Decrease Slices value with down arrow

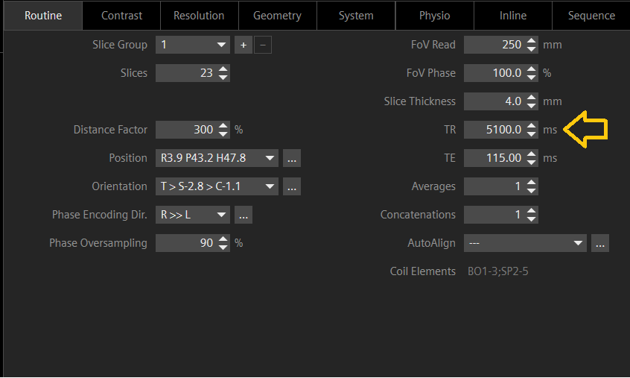223,77
